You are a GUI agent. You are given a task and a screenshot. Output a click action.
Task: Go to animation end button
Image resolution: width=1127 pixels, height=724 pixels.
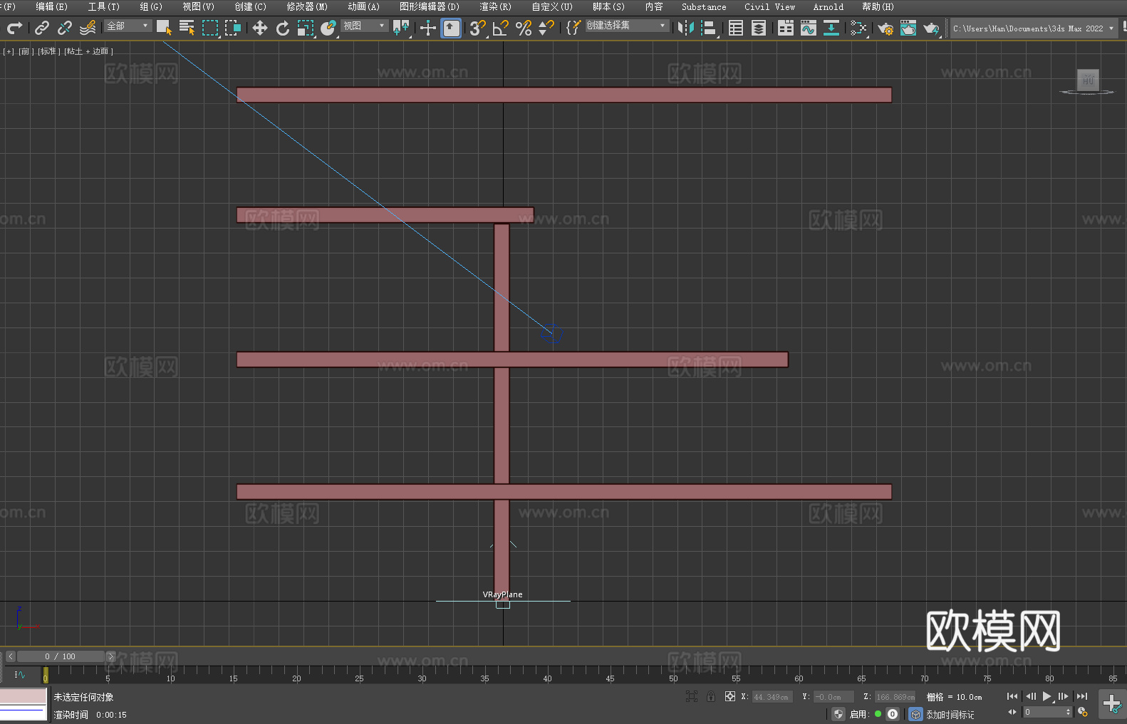click(1081, 696)
